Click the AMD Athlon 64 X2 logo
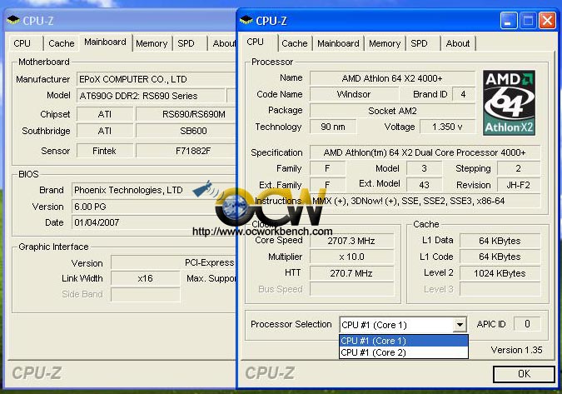The height and width of the screenshot is (394, 562). point(509,103)
